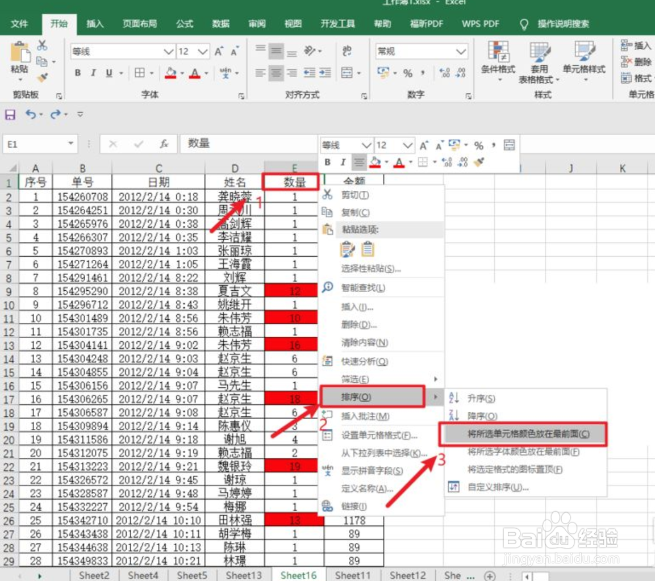This screenshot has height=581, width=655.
Task: Click the ribbon font color A icon
Action: click(194, 73)
